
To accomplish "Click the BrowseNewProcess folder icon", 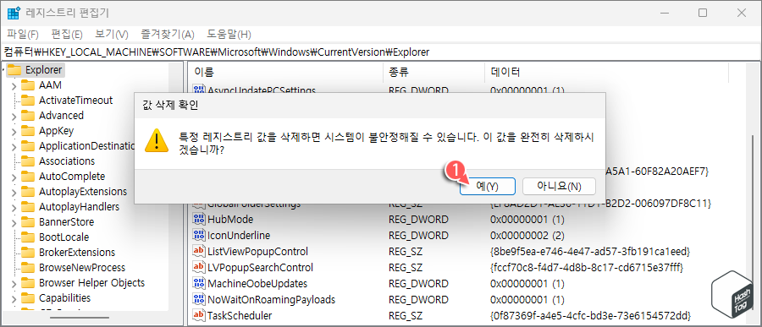I will pyautogui.click(x=28, y=268).
